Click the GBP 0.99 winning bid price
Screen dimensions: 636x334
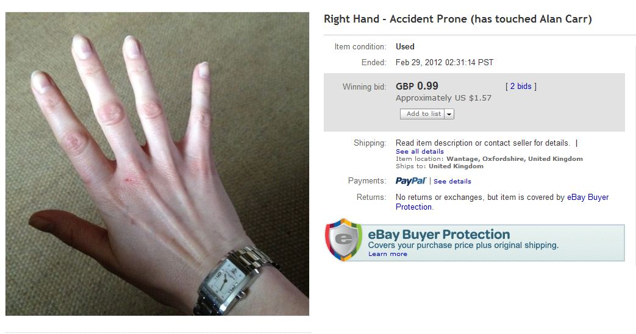pyautogui.click(x=417, y=86)
